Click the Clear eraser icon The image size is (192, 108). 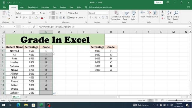(163, 19)
